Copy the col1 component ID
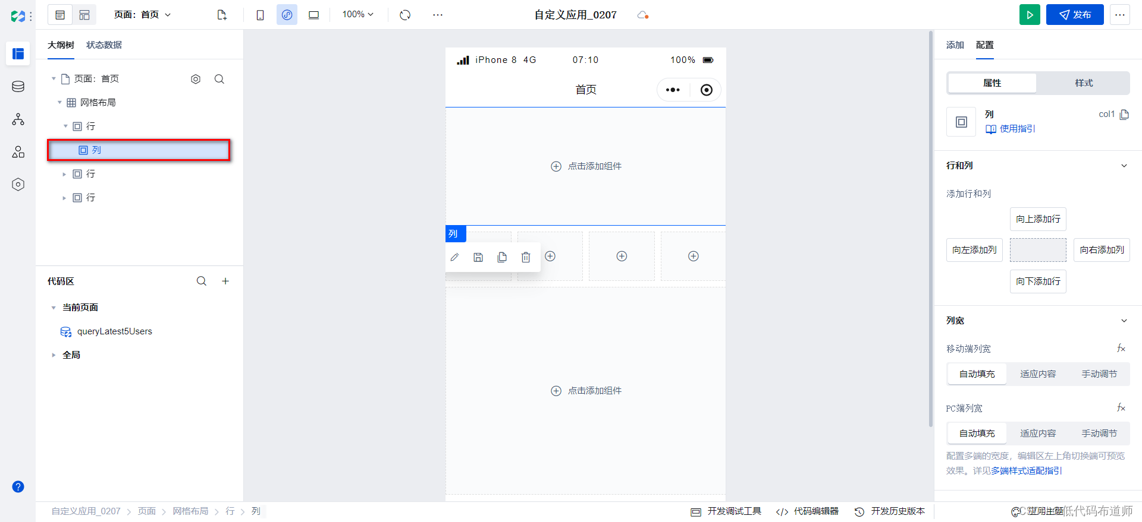 [1124, 114]
